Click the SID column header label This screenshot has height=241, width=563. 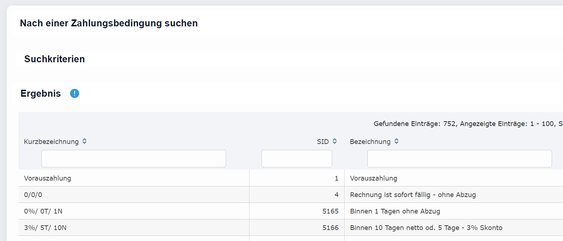(x=322, y=141)
